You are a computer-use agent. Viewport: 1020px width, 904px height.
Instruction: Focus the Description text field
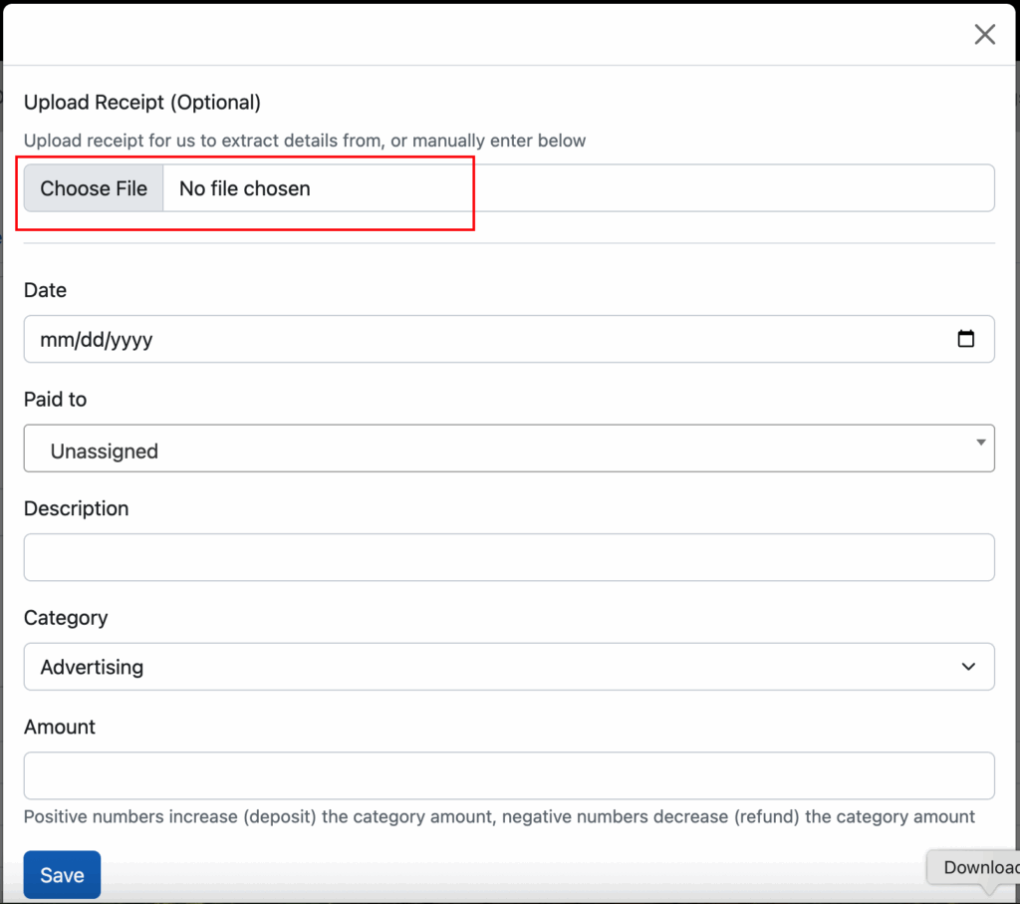[508, 557]
